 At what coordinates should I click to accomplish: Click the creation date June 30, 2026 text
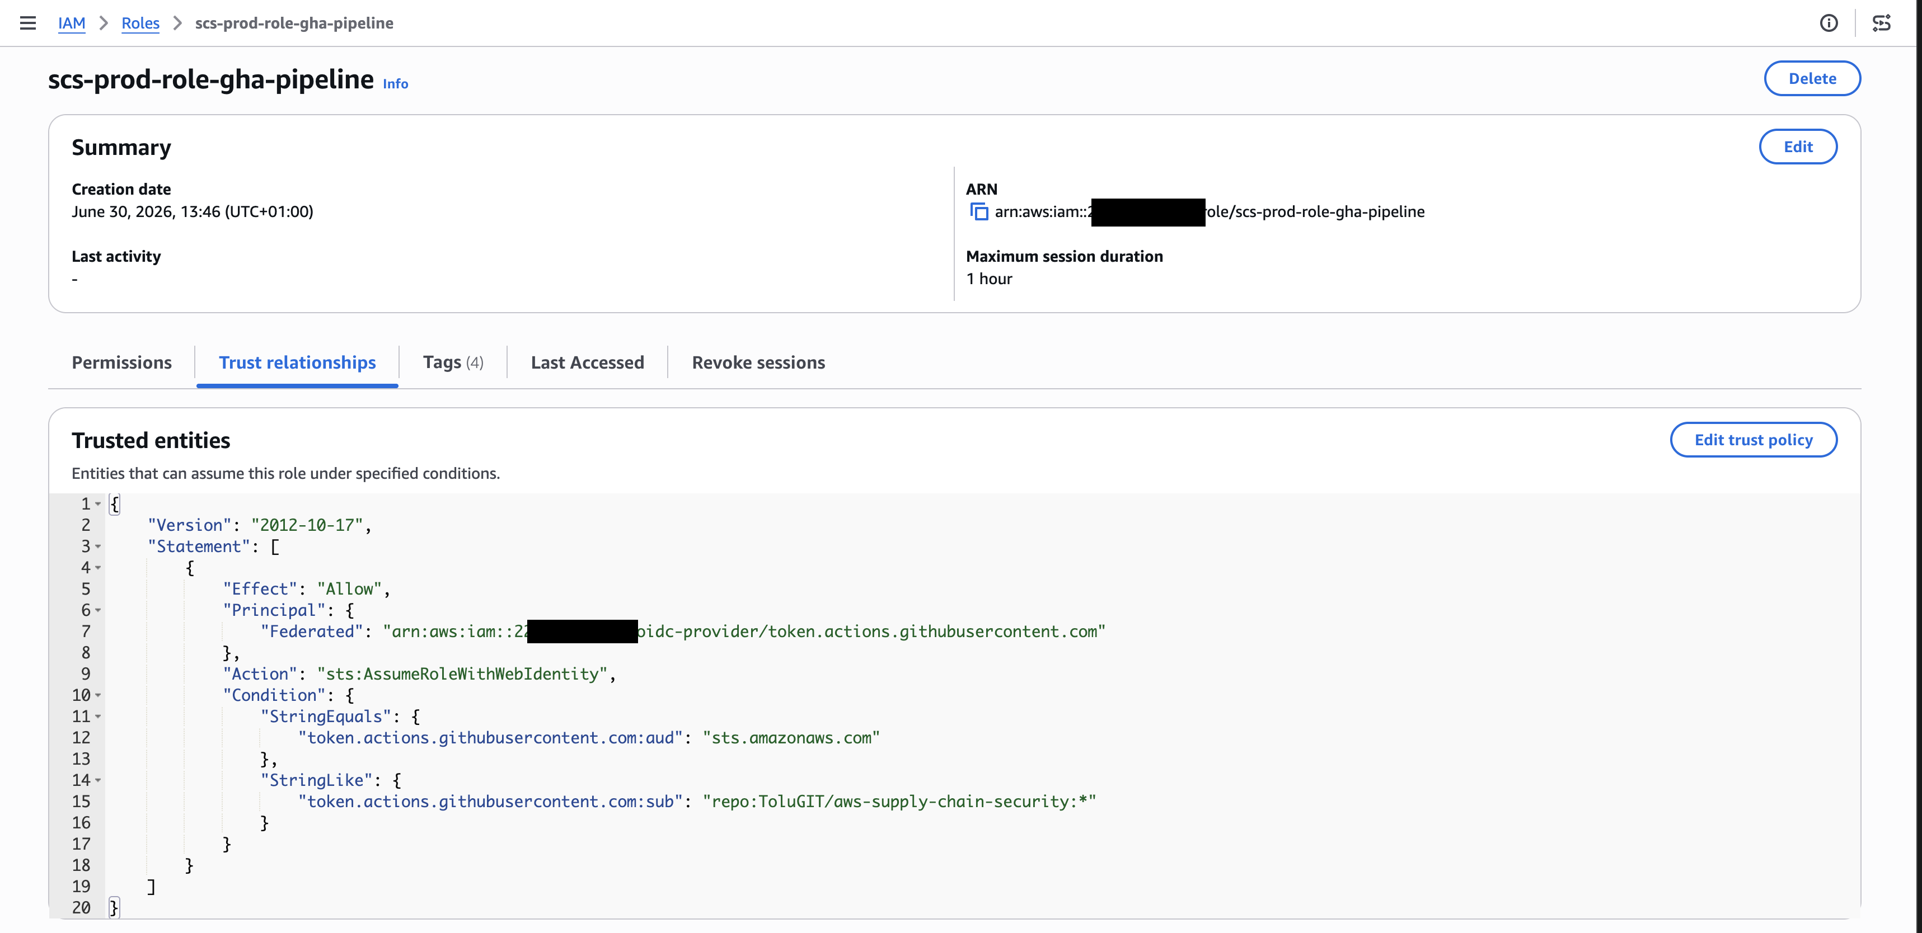coord(193,212)
